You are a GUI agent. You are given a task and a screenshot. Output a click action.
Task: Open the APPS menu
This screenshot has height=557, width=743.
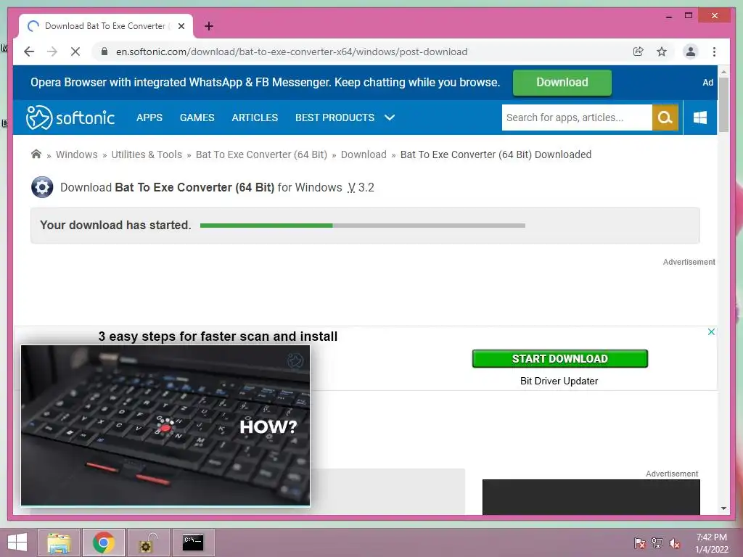[x=149, y=117]
